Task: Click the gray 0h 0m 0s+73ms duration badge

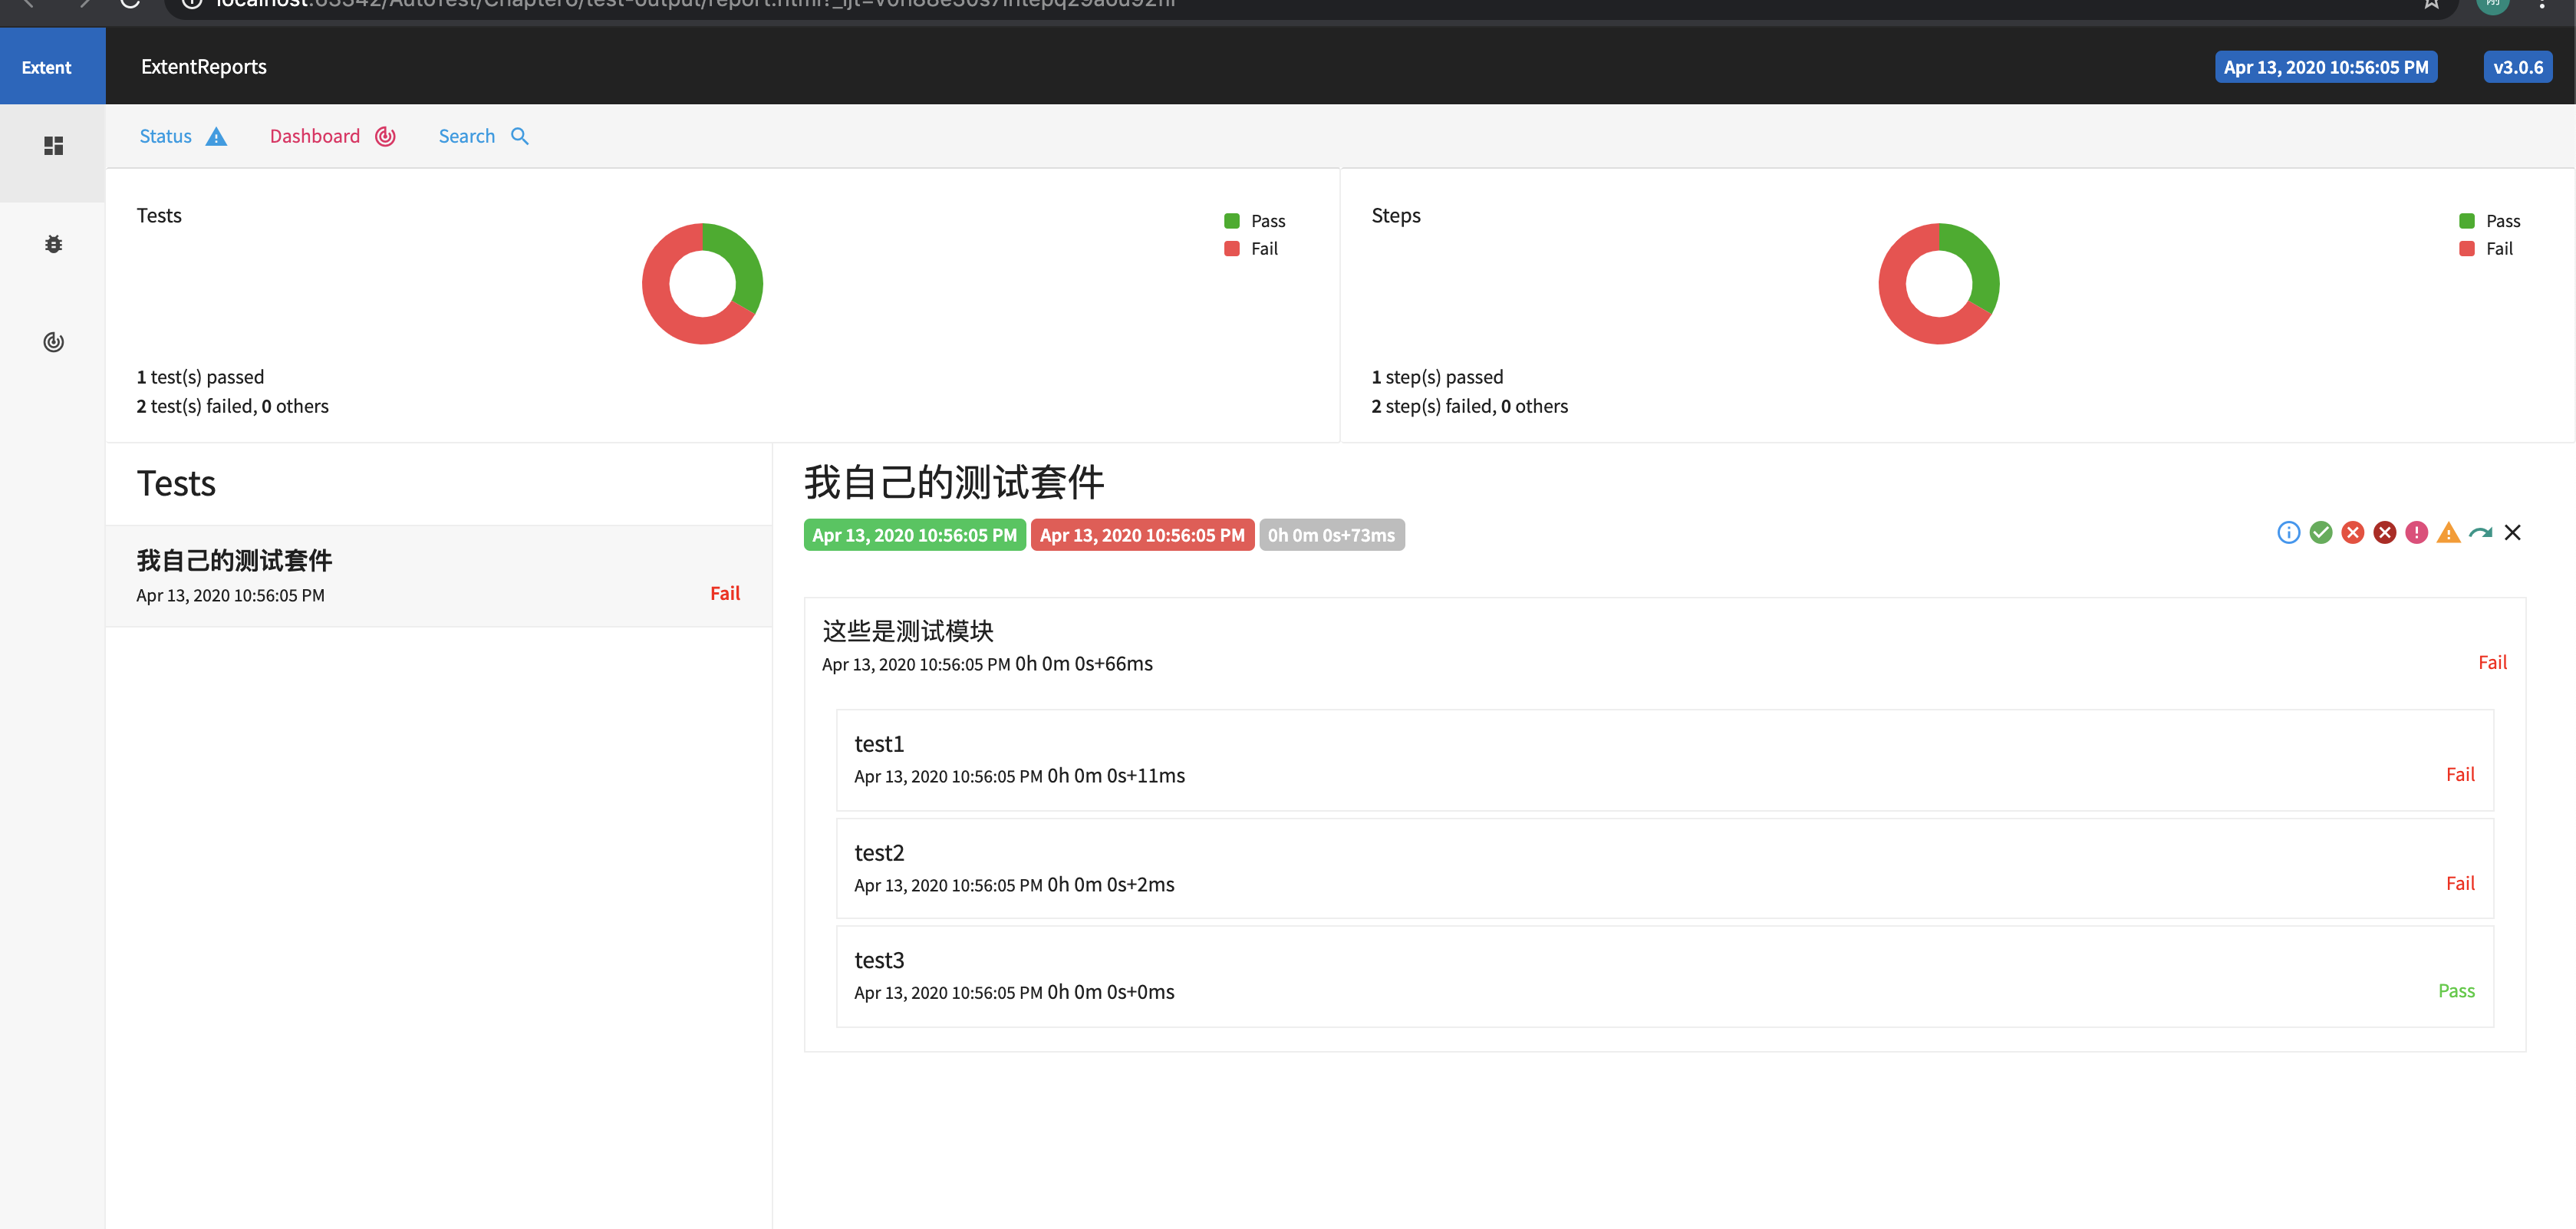Action: [1331, 535]
